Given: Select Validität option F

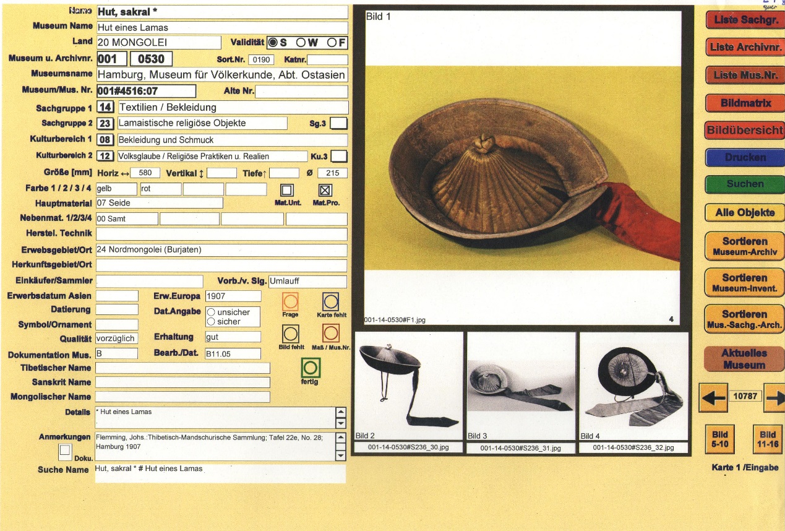Looking at the screenshot, I should tap(332, 43).
